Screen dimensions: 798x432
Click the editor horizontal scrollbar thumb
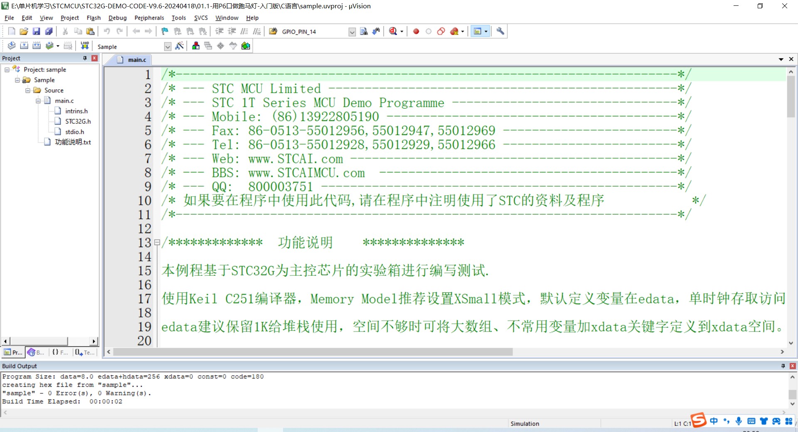313,352
